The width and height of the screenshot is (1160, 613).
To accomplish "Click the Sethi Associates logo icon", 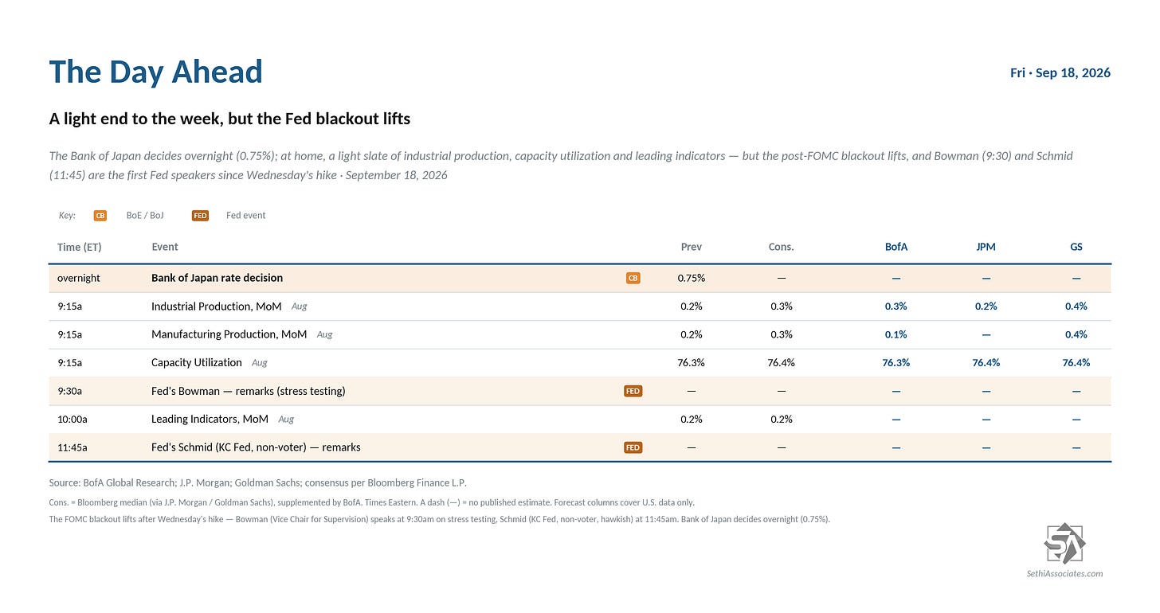I will point(1064,543).
